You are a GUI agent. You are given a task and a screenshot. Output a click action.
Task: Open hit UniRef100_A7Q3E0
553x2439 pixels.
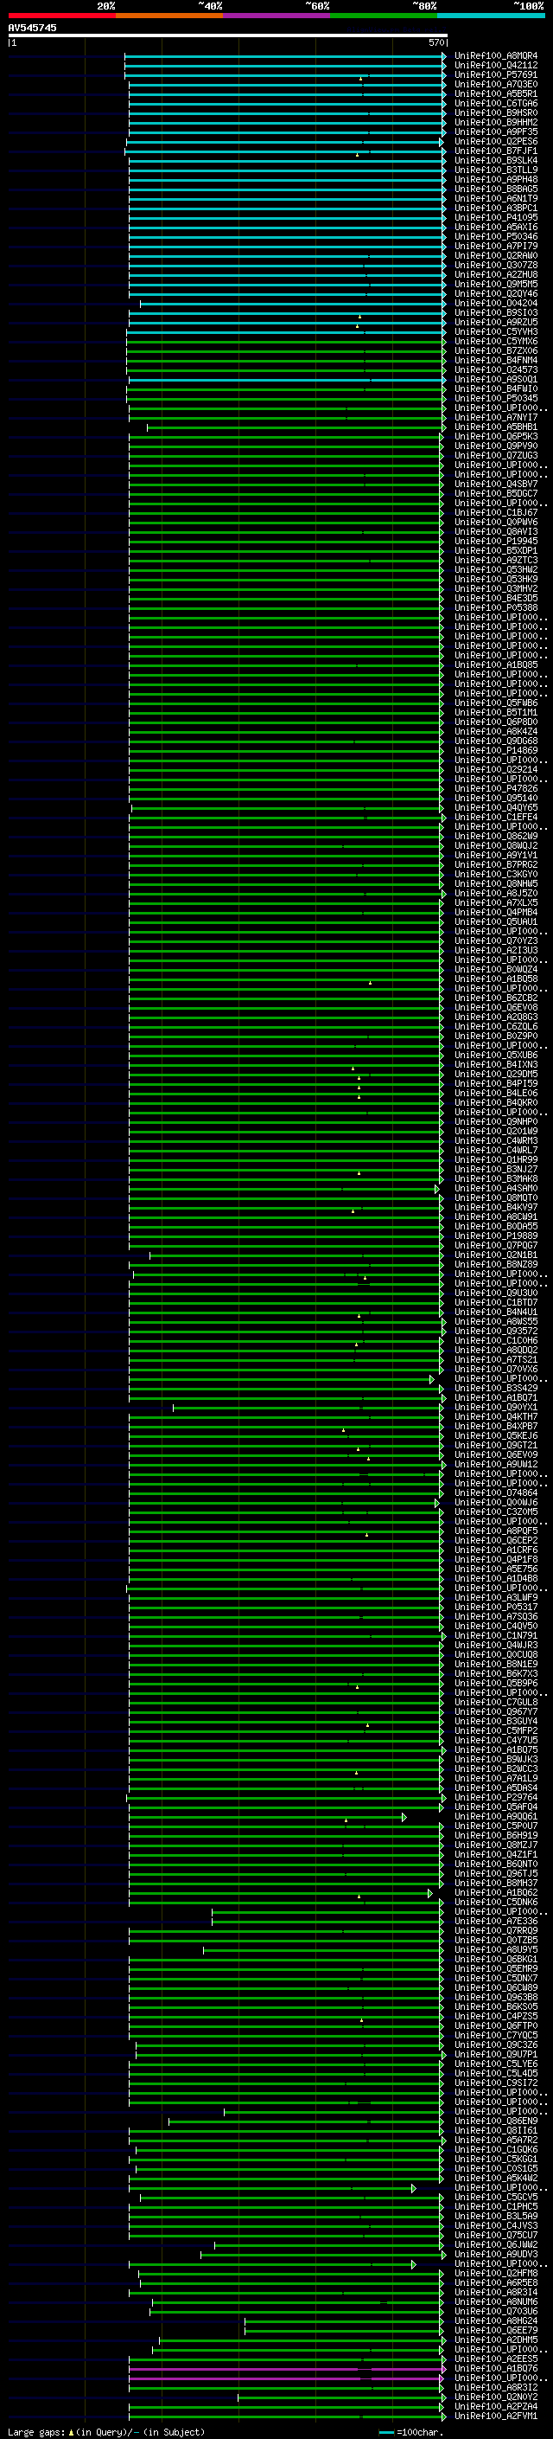tap(495, 84)
